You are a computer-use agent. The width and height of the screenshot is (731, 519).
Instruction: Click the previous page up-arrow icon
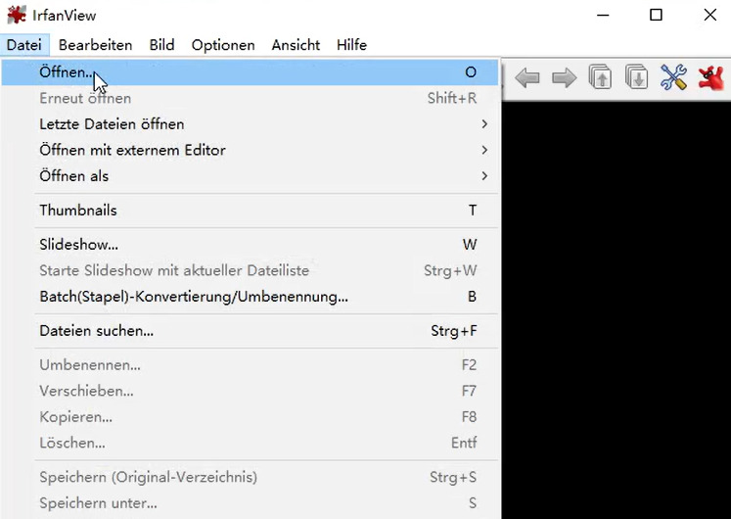click(600, 77)
